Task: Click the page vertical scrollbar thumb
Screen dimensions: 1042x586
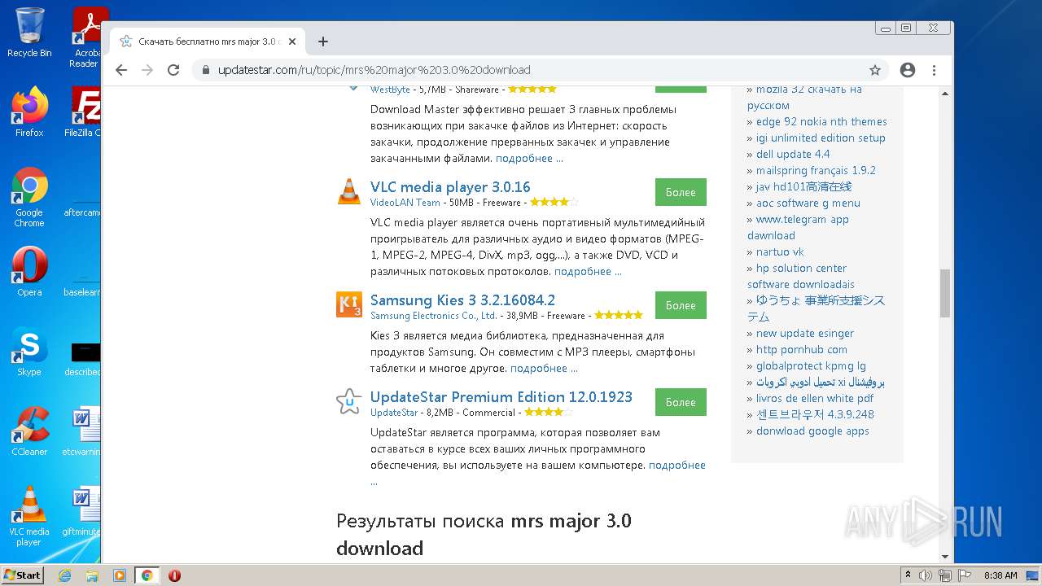Action: pyautogui.click(x=945, y=293)
